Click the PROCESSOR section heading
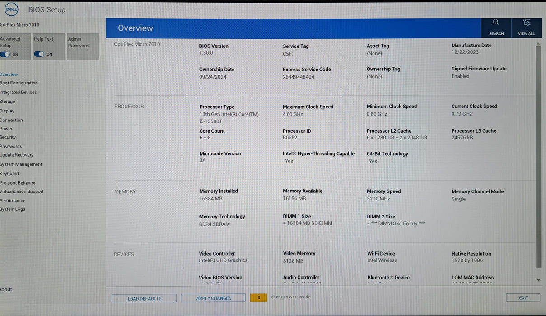Image resolution: width=546 pixels, height=316 pixels. click(x=129, y=107)
